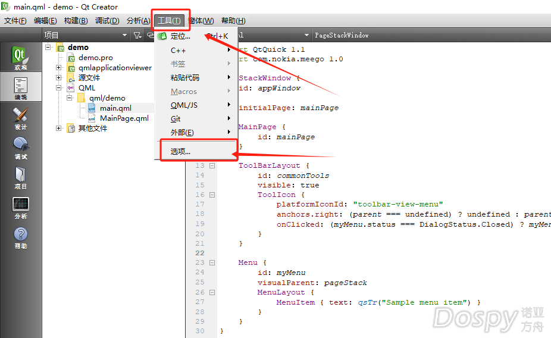Expand the other files node
The width and height of the screenshot is (551, 338).
[x=59, y=129]
